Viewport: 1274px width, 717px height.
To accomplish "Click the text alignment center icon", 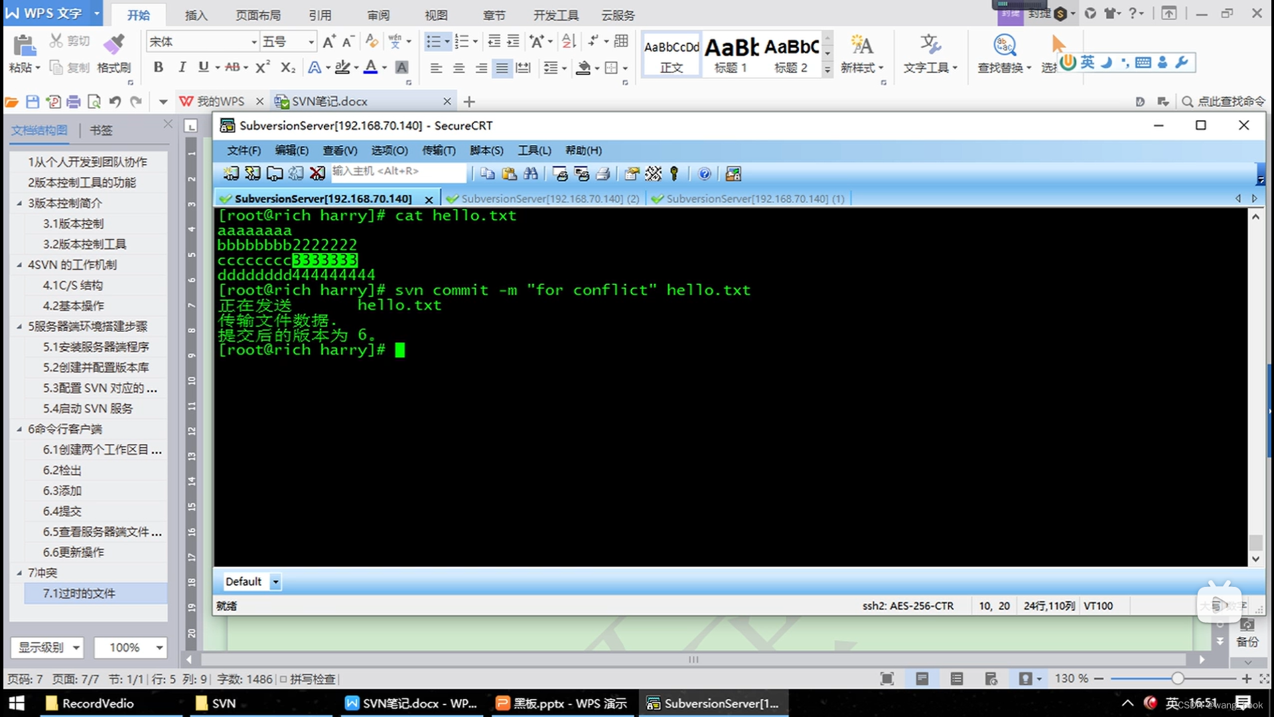I will point(457,68).
